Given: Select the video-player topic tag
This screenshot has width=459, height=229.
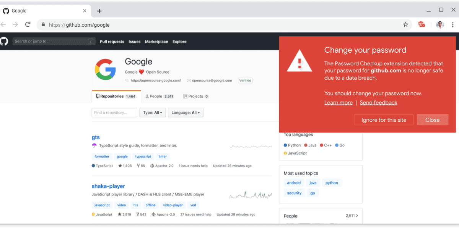Looking at the screenshot, I should point(173,205).
